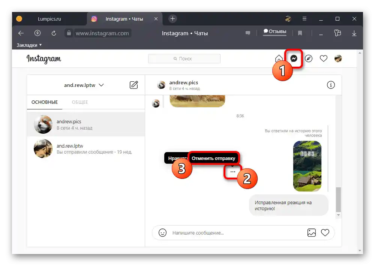Click andrew.pics avatar in chat header
This screenshot has height=266, width=375.
pos(161,85)
